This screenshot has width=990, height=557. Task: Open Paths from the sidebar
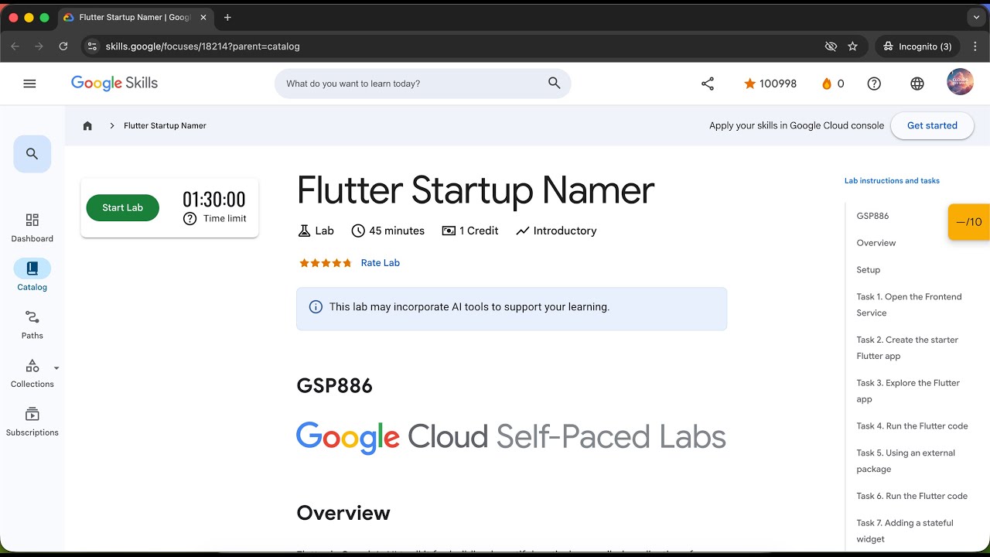[32, 325]
